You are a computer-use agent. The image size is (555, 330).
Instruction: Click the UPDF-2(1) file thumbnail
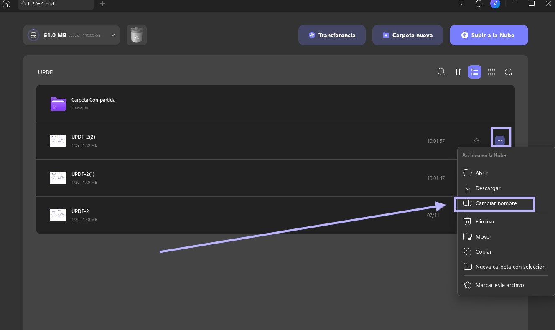(x=58, y=178)
